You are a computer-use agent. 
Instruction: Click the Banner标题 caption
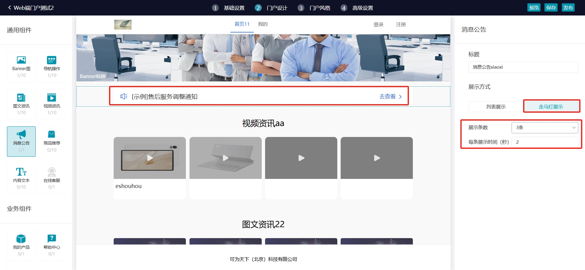tap(93, 76)
